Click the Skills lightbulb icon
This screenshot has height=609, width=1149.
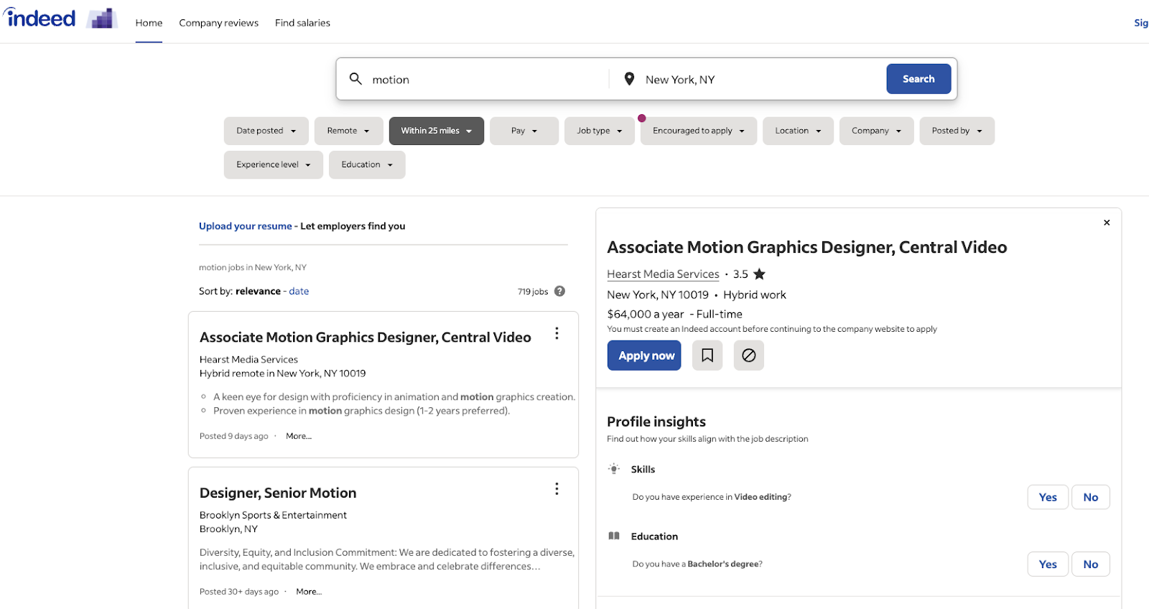click(614, 469)
